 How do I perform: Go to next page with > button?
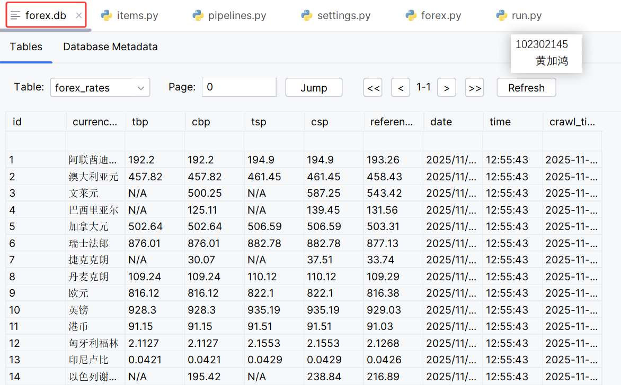[446, 87]
